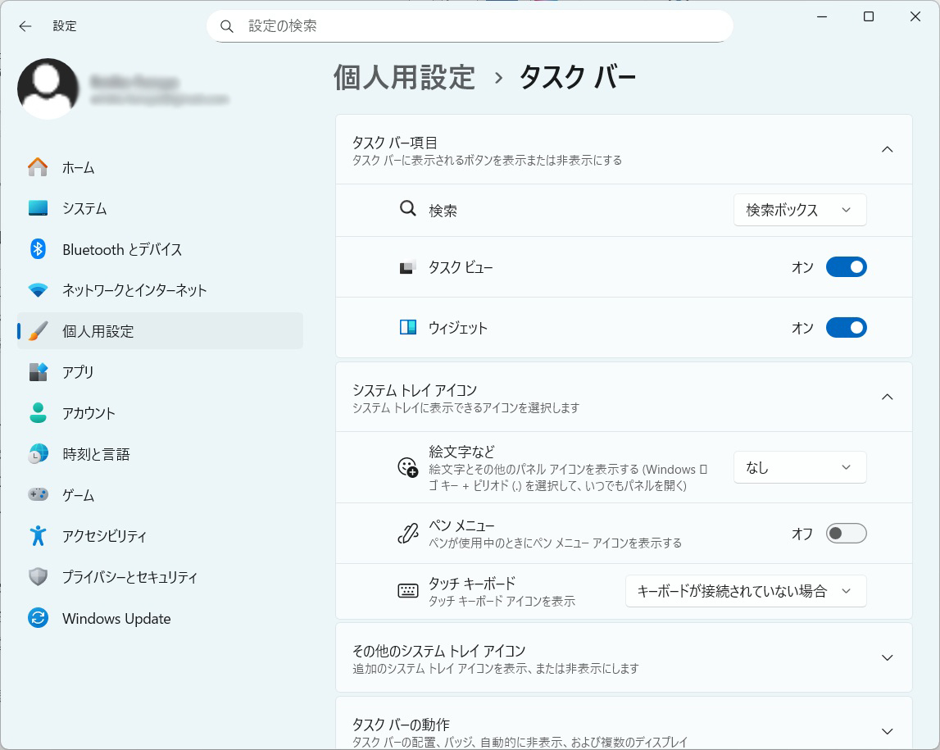The image size is (940, 750).
Task: Click the 個人用設定 breadcrumb link
Action: pyautogui.click(x=404, y=77)
